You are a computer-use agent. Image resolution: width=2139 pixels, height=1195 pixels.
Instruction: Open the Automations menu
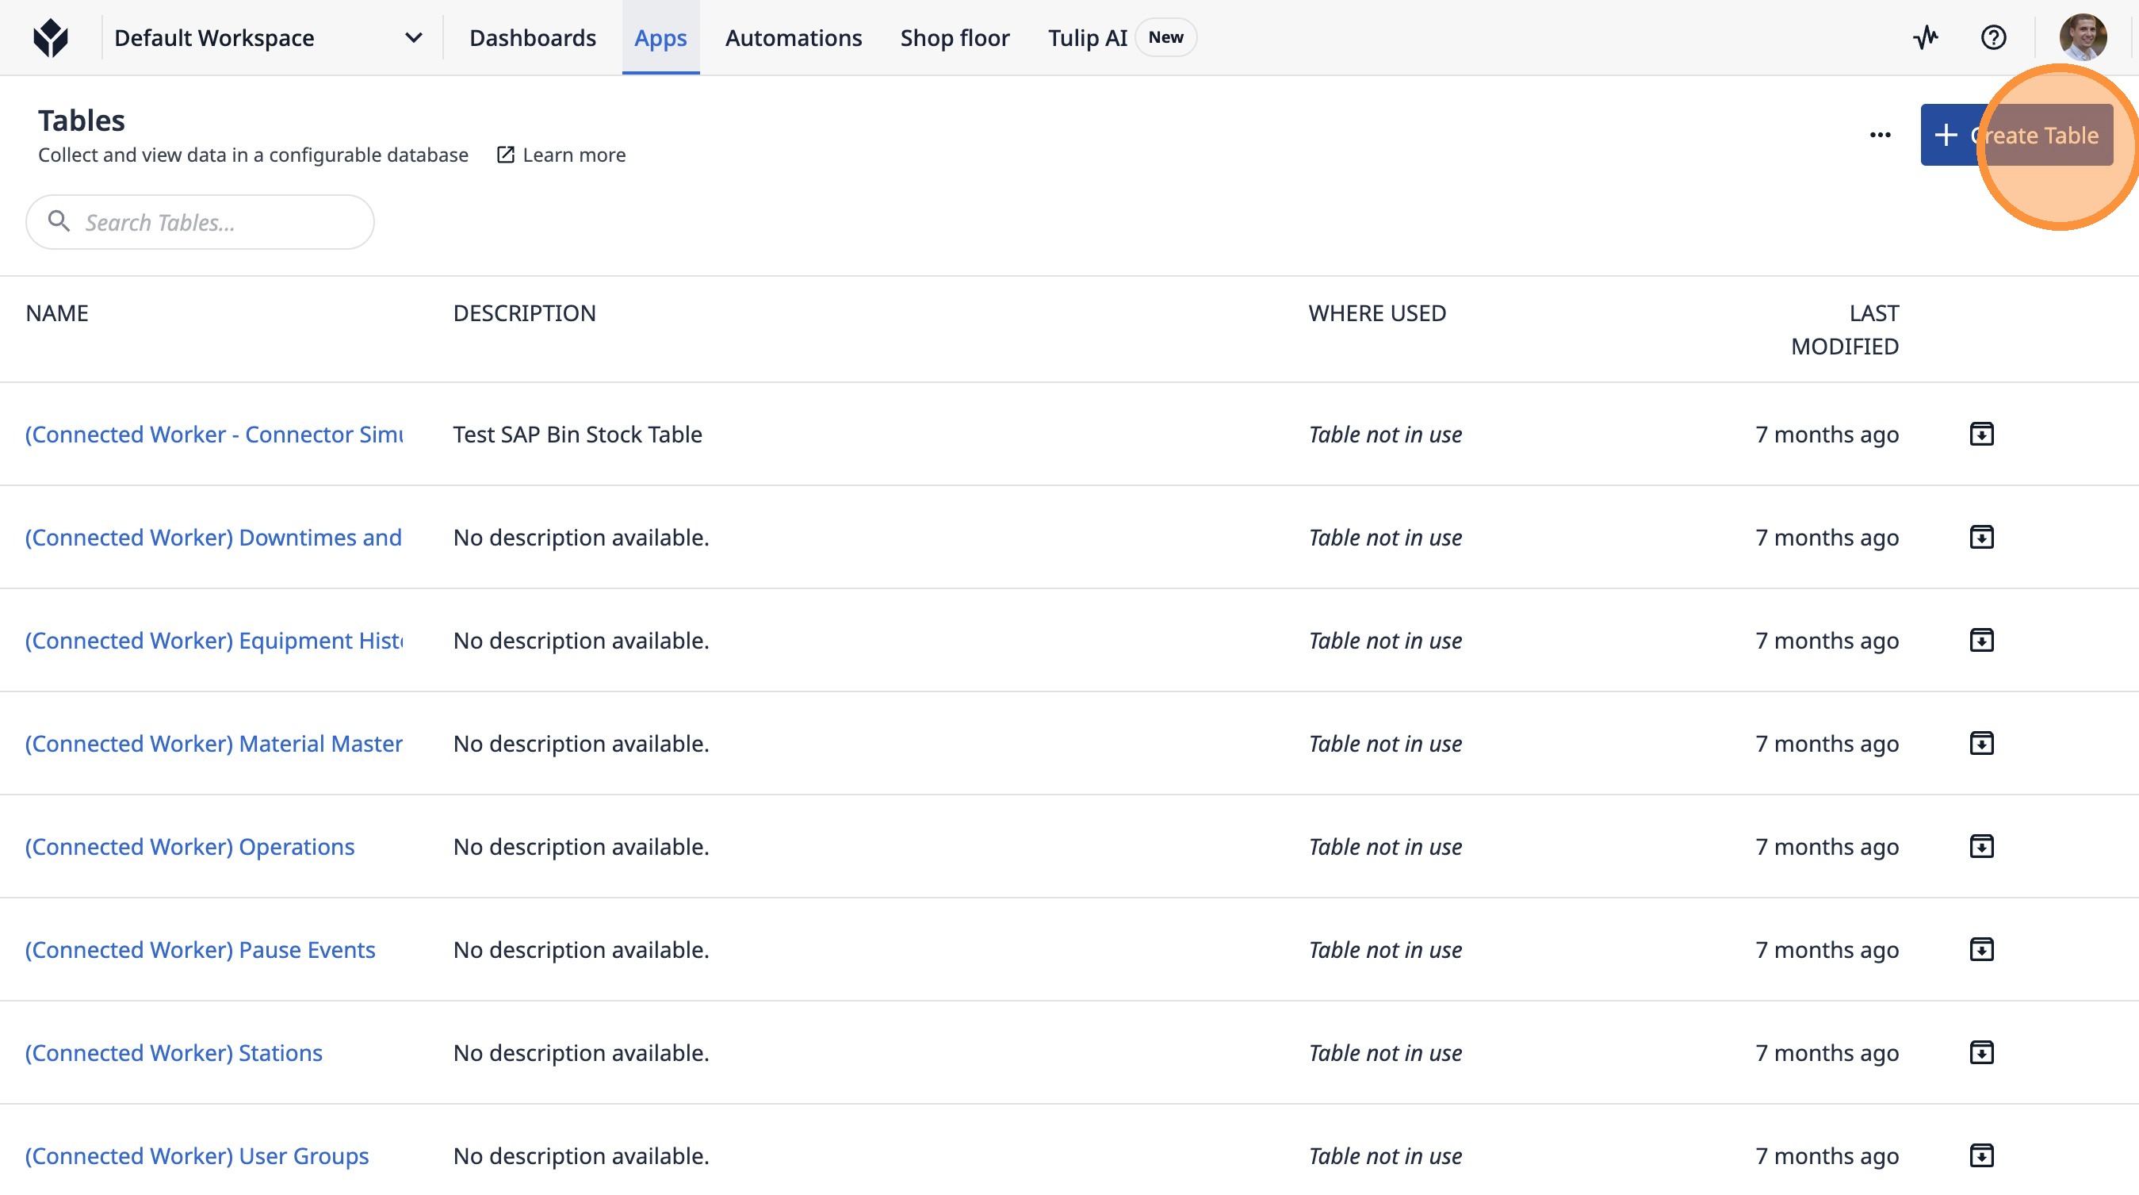click(793, 38)
